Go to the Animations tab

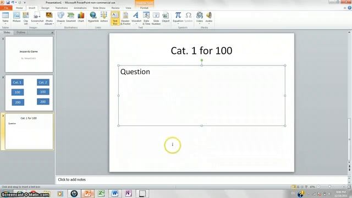click(80, 8)
